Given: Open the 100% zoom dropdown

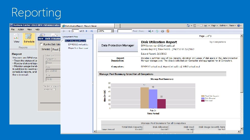Looking at the screenshot, I should [112, 31].
